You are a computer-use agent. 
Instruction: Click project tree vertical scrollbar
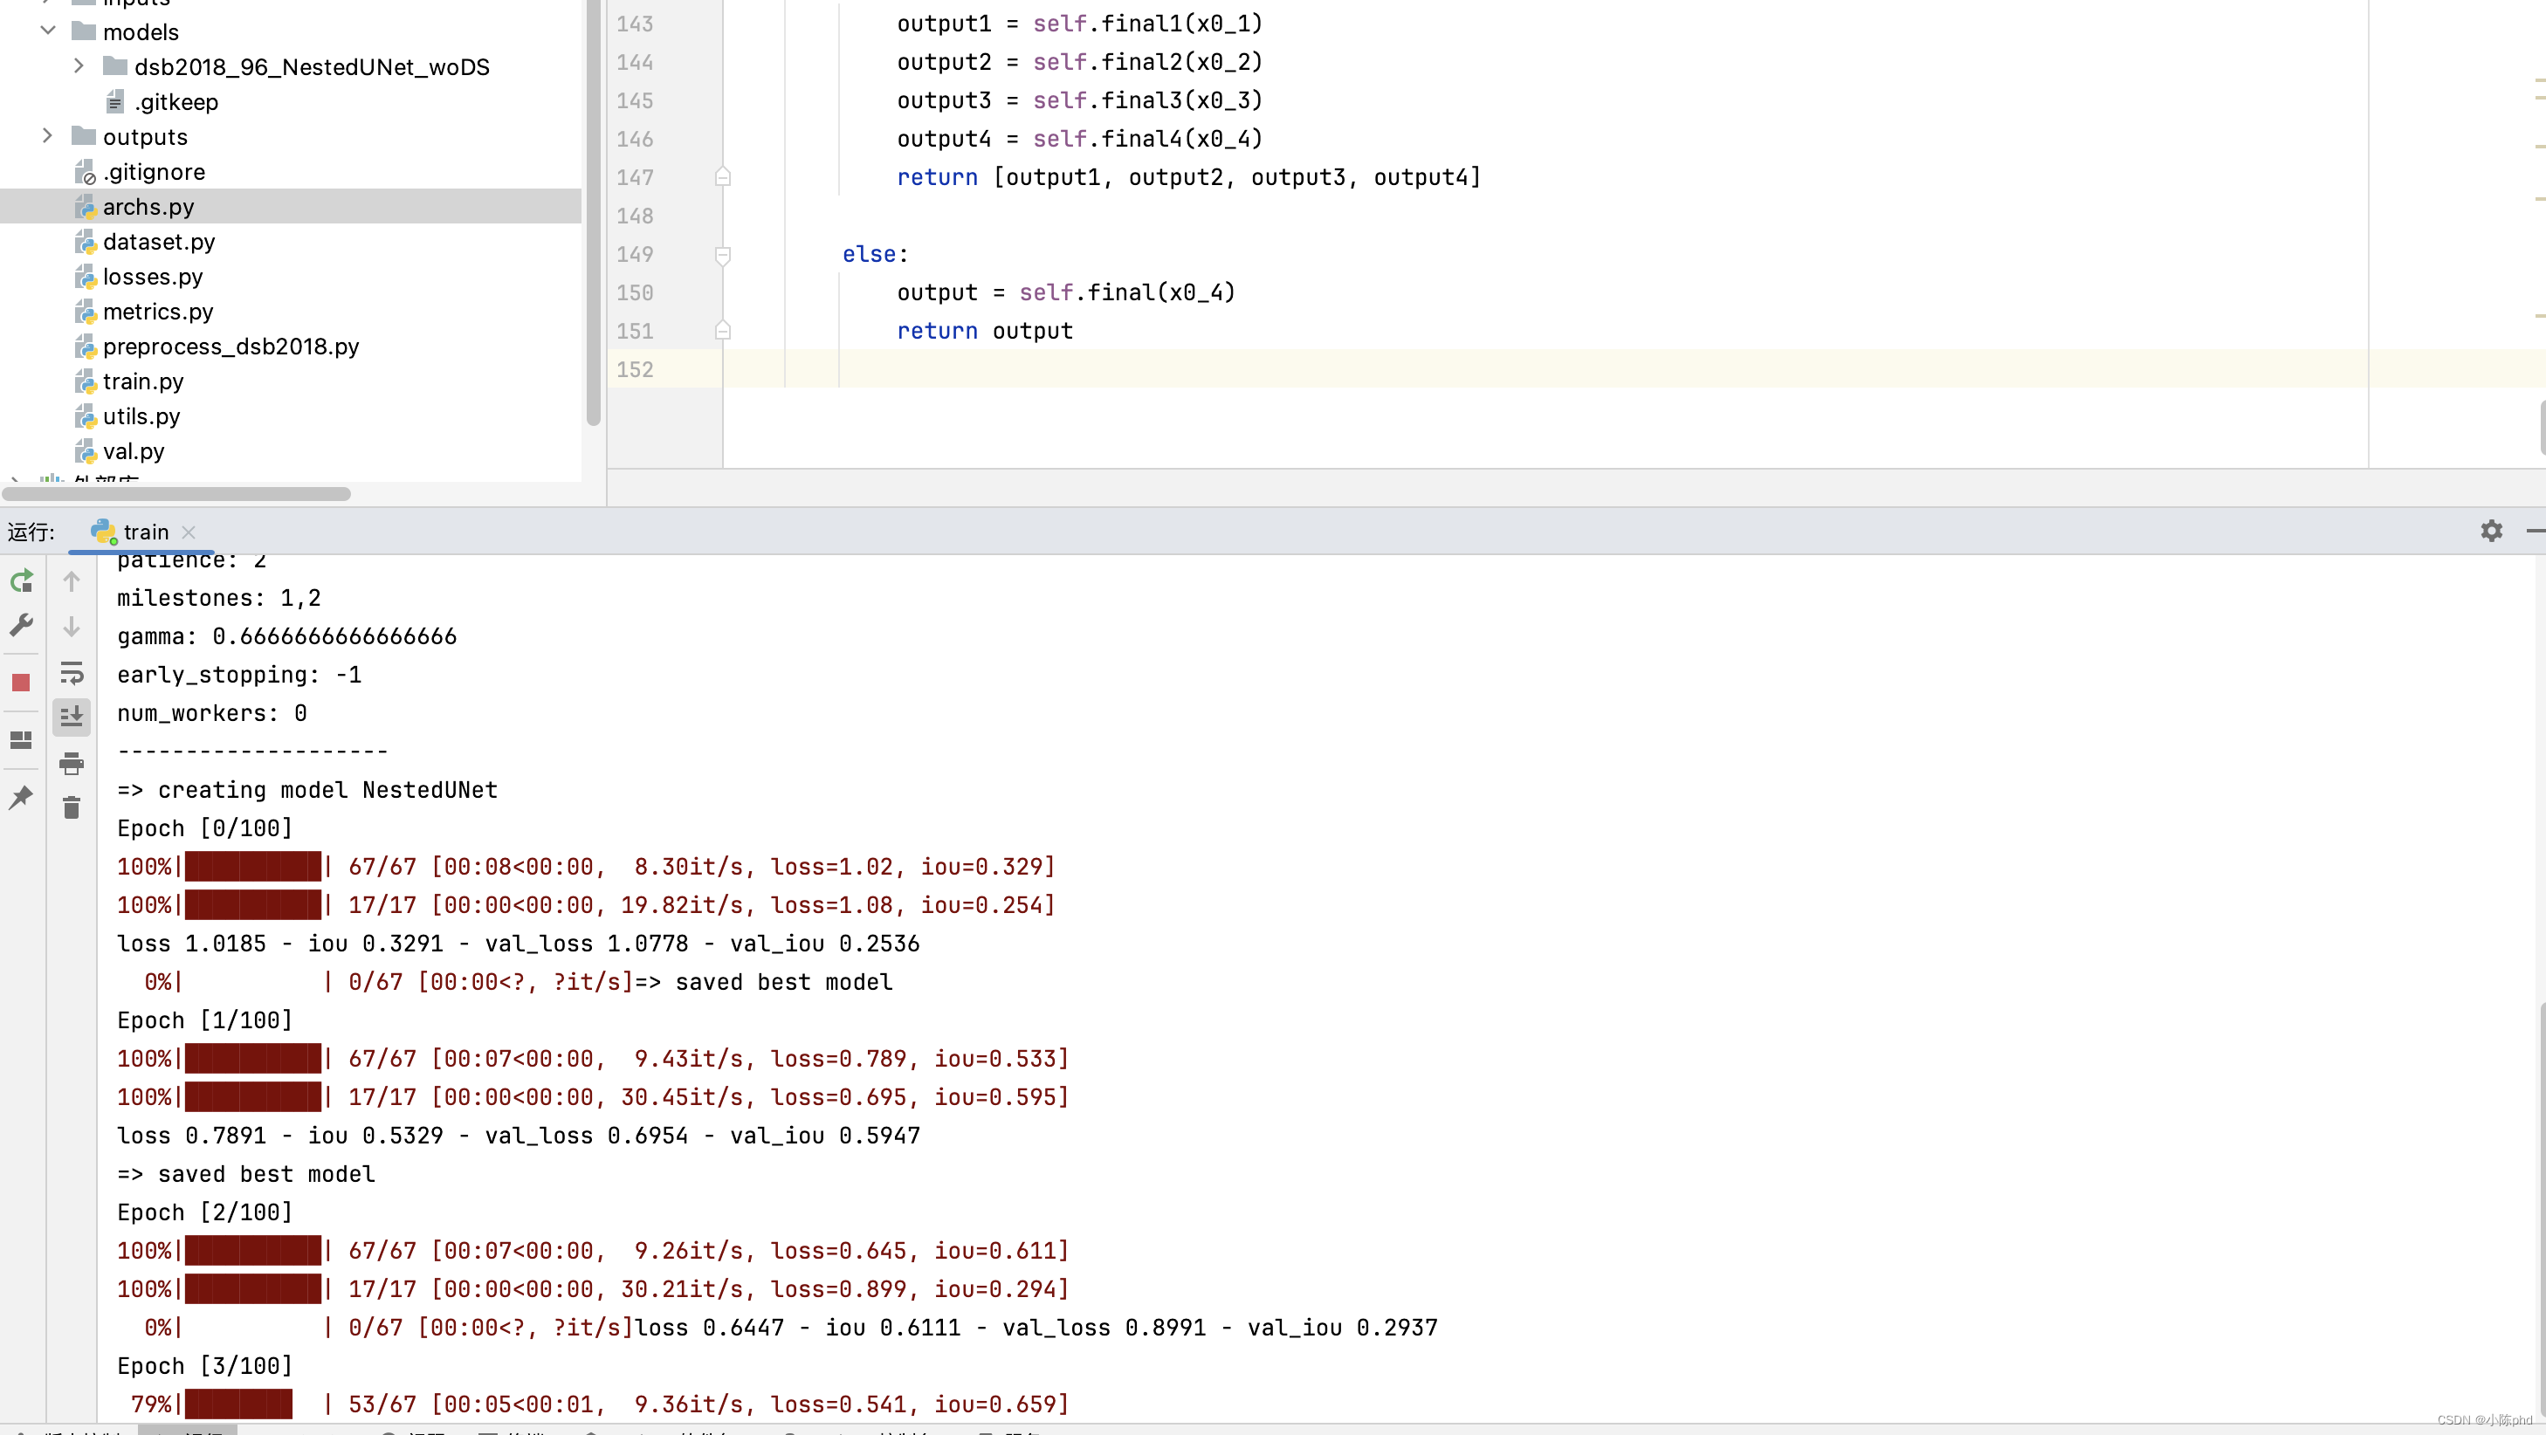[593, 212]
